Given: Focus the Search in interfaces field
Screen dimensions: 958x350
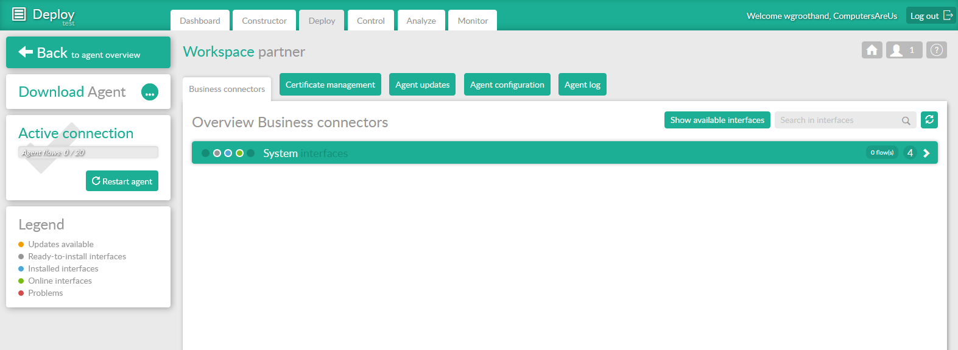Looking at the screenshot, I should tap(837, 121).
